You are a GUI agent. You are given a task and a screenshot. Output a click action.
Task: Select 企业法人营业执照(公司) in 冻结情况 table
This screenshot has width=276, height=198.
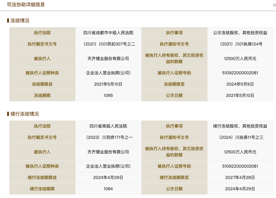coord(108,73)
